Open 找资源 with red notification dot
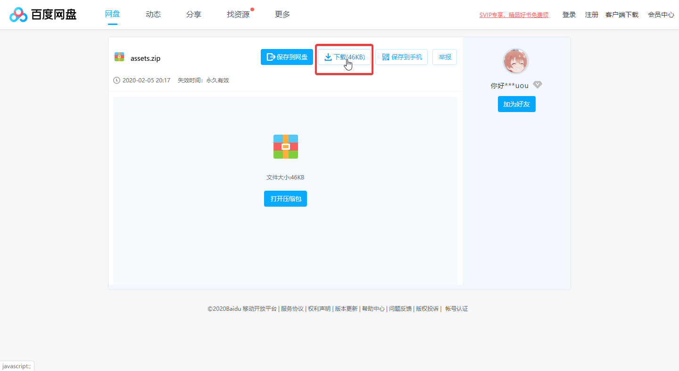Viewport: 679px width, 371px height. pyautogui.click(x=238, y=14)
